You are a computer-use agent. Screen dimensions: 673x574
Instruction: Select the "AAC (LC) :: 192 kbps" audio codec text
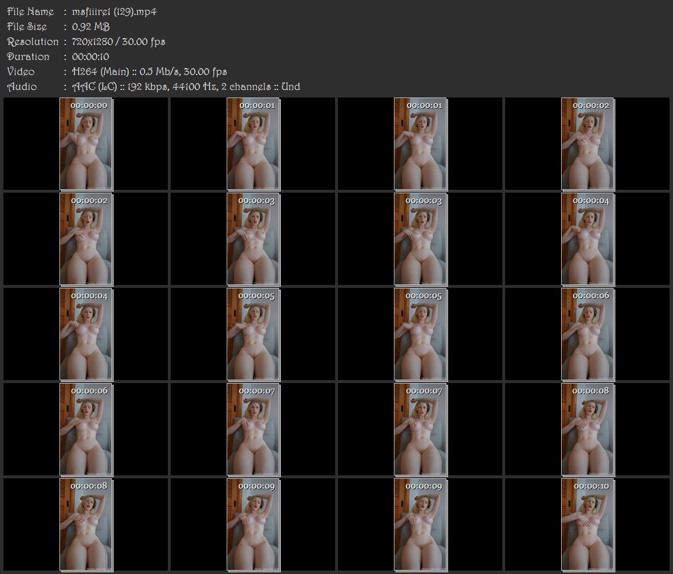pyautogui.click(x=120, y=87)
